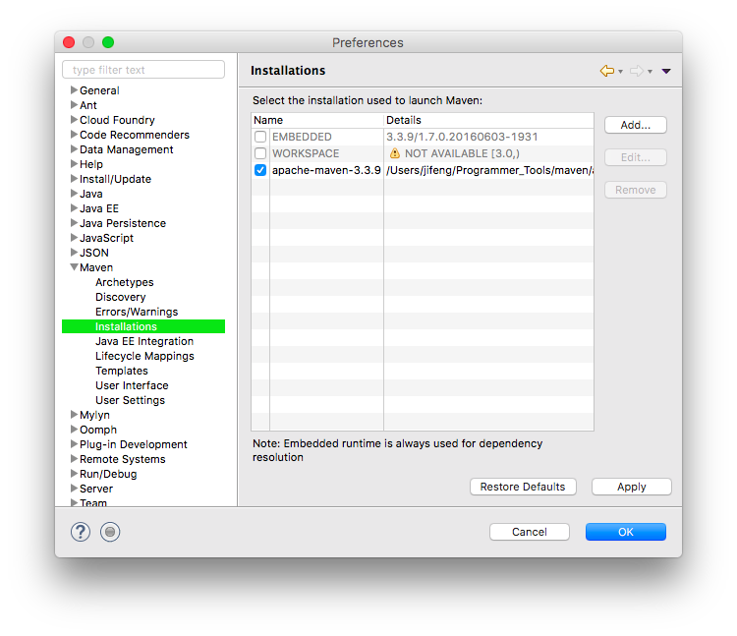
Task: Select Remote Systems tree item
Action: (123, 459)
